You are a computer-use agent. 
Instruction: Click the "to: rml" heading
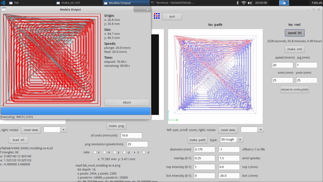pyautogui.click(x=294, y=25)
